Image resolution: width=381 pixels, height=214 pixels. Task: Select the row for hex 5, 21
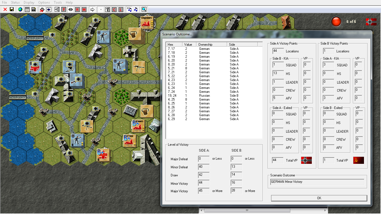coord(214,68)
